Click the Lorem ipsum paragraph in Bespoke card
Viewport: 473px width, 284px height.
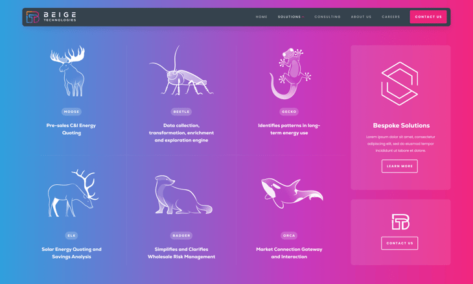tap(400, 144)
